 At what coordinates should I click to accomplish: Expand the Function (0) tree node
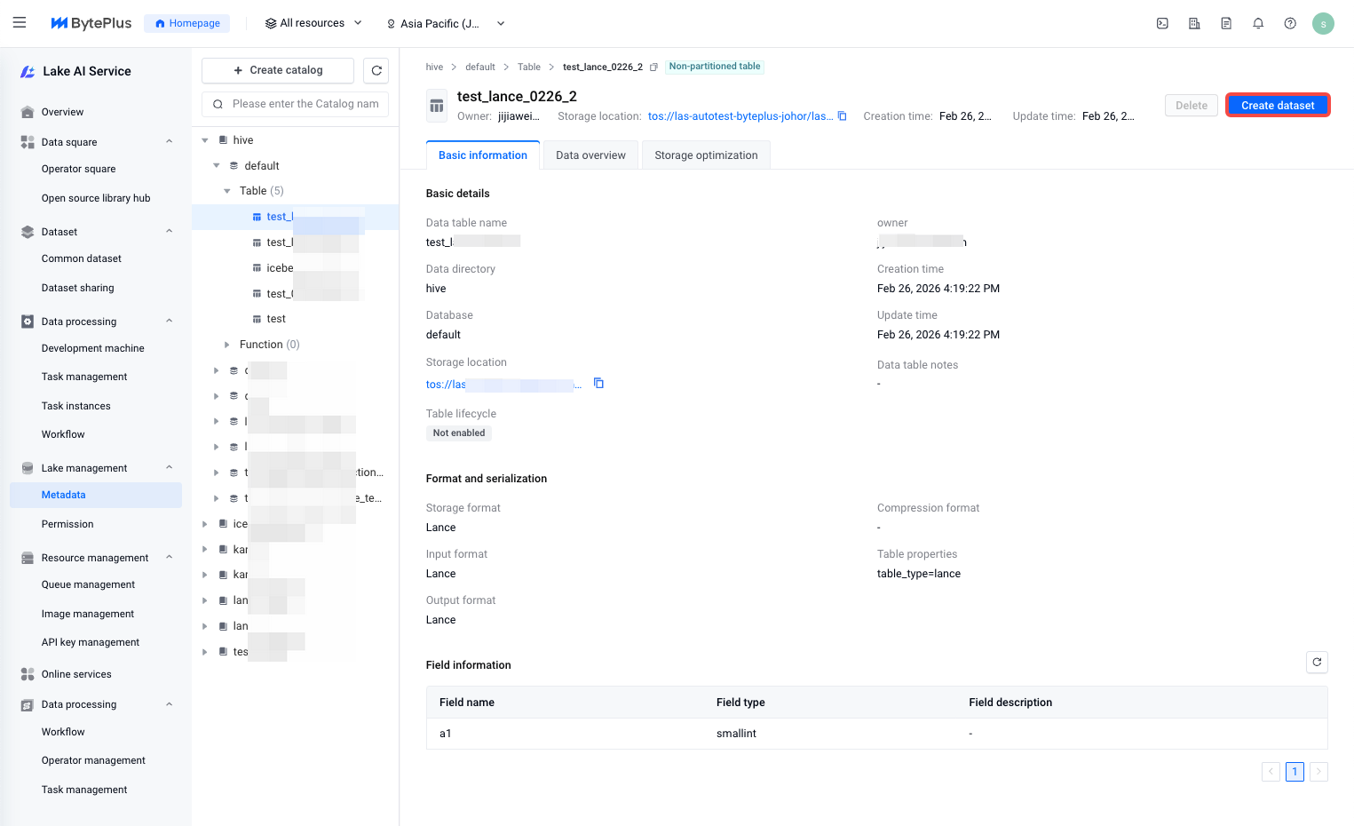[x=227, y=345]
